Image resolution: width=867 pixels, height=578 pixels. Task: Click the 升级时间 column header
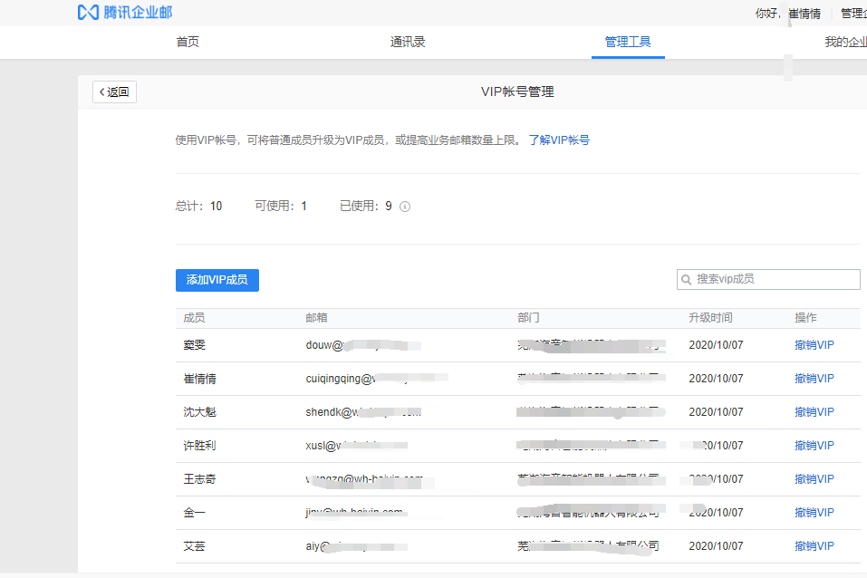point(711,317)
